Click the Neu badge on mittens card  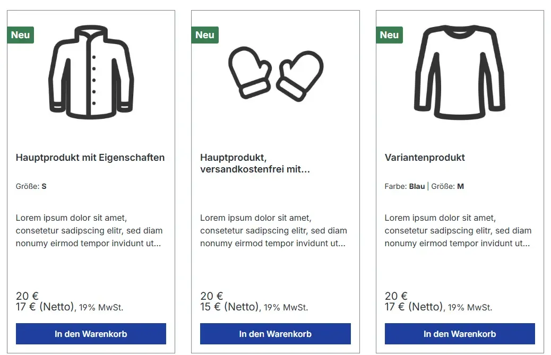pos(205,35)
